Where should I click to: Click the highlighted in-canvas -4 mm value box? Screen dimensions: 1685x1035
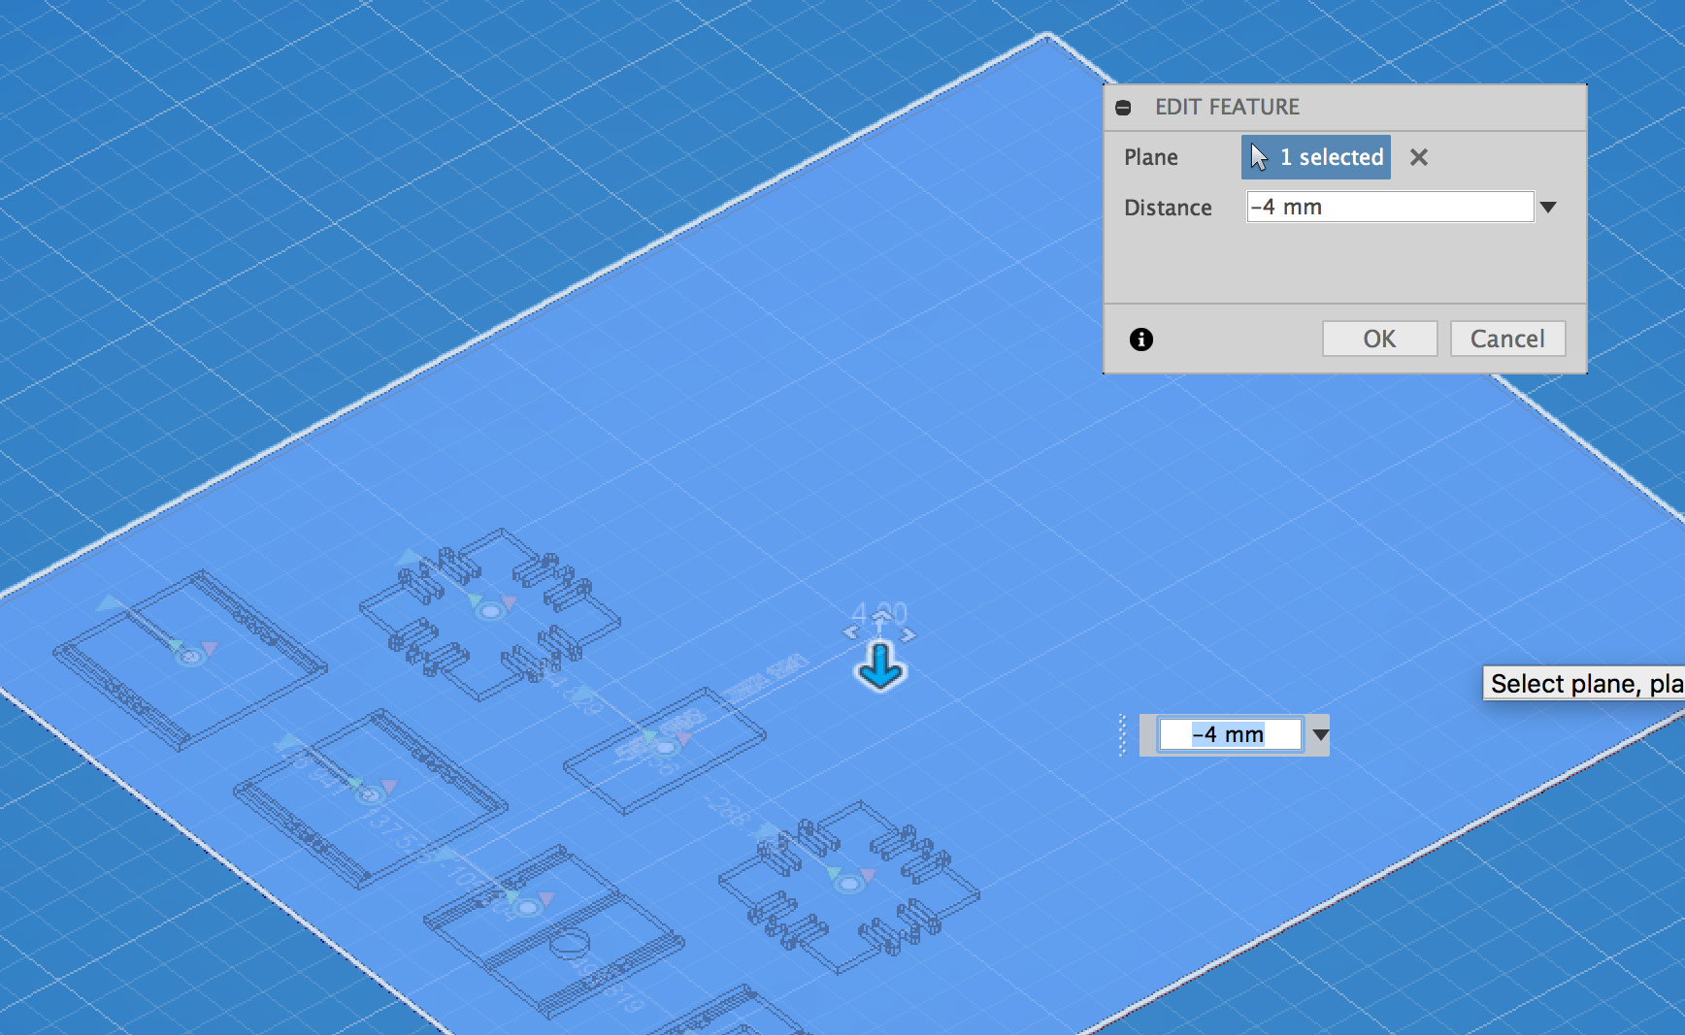coord(1228,734)
